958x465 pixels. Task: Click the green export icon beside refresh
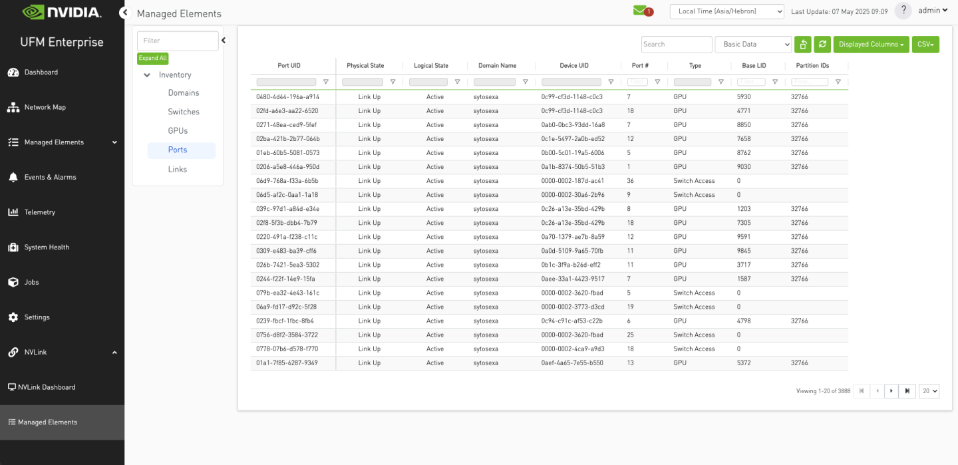(x=803, y=44)
